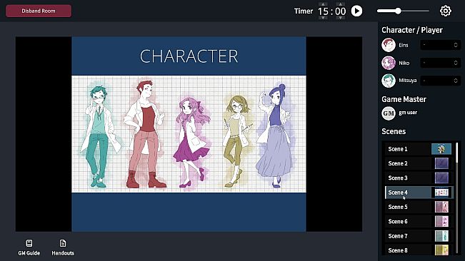This screenshot has width=465, height=261.
Task: Click the Scene 2 thumbnail image
Action: point(441,163)
